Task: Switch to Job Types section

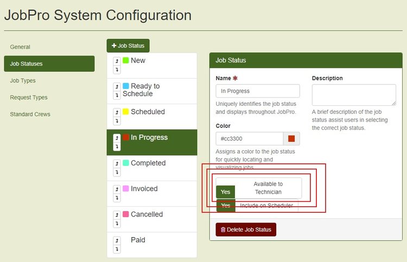Action: click(23, 81)
